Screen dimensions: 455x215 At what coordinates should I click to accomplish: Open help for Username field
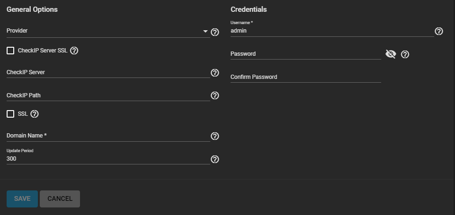pos(439,31)
